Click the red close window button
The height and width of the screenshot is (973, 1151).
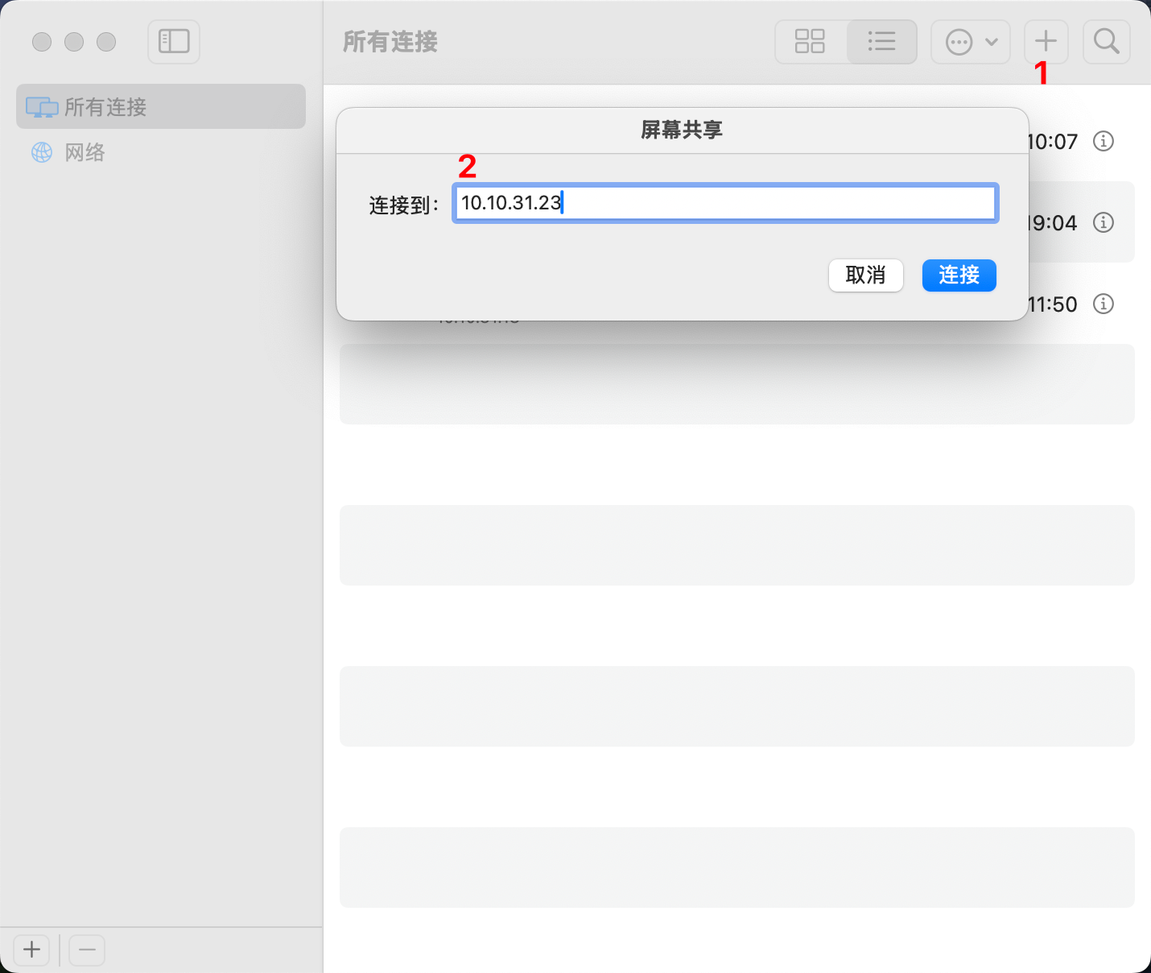[42, 42]
